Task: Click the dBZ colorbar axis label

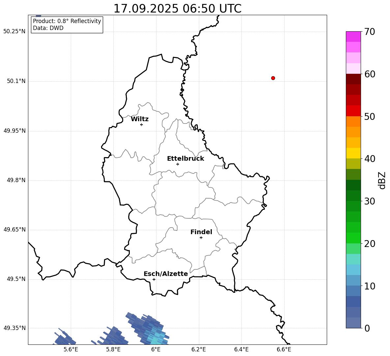Action: [381, 180]
